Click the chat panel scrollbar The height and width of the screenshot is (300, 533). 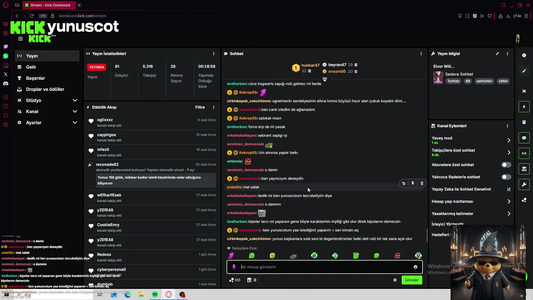[x=427, y=236]
